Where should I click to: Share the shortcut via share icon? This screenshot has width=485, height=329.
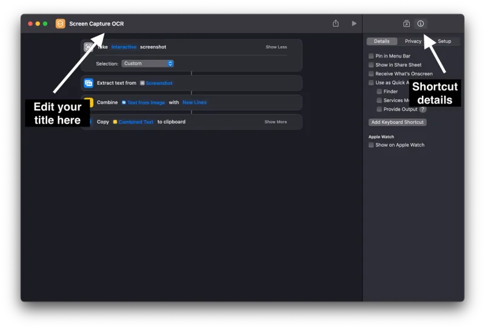336,23
